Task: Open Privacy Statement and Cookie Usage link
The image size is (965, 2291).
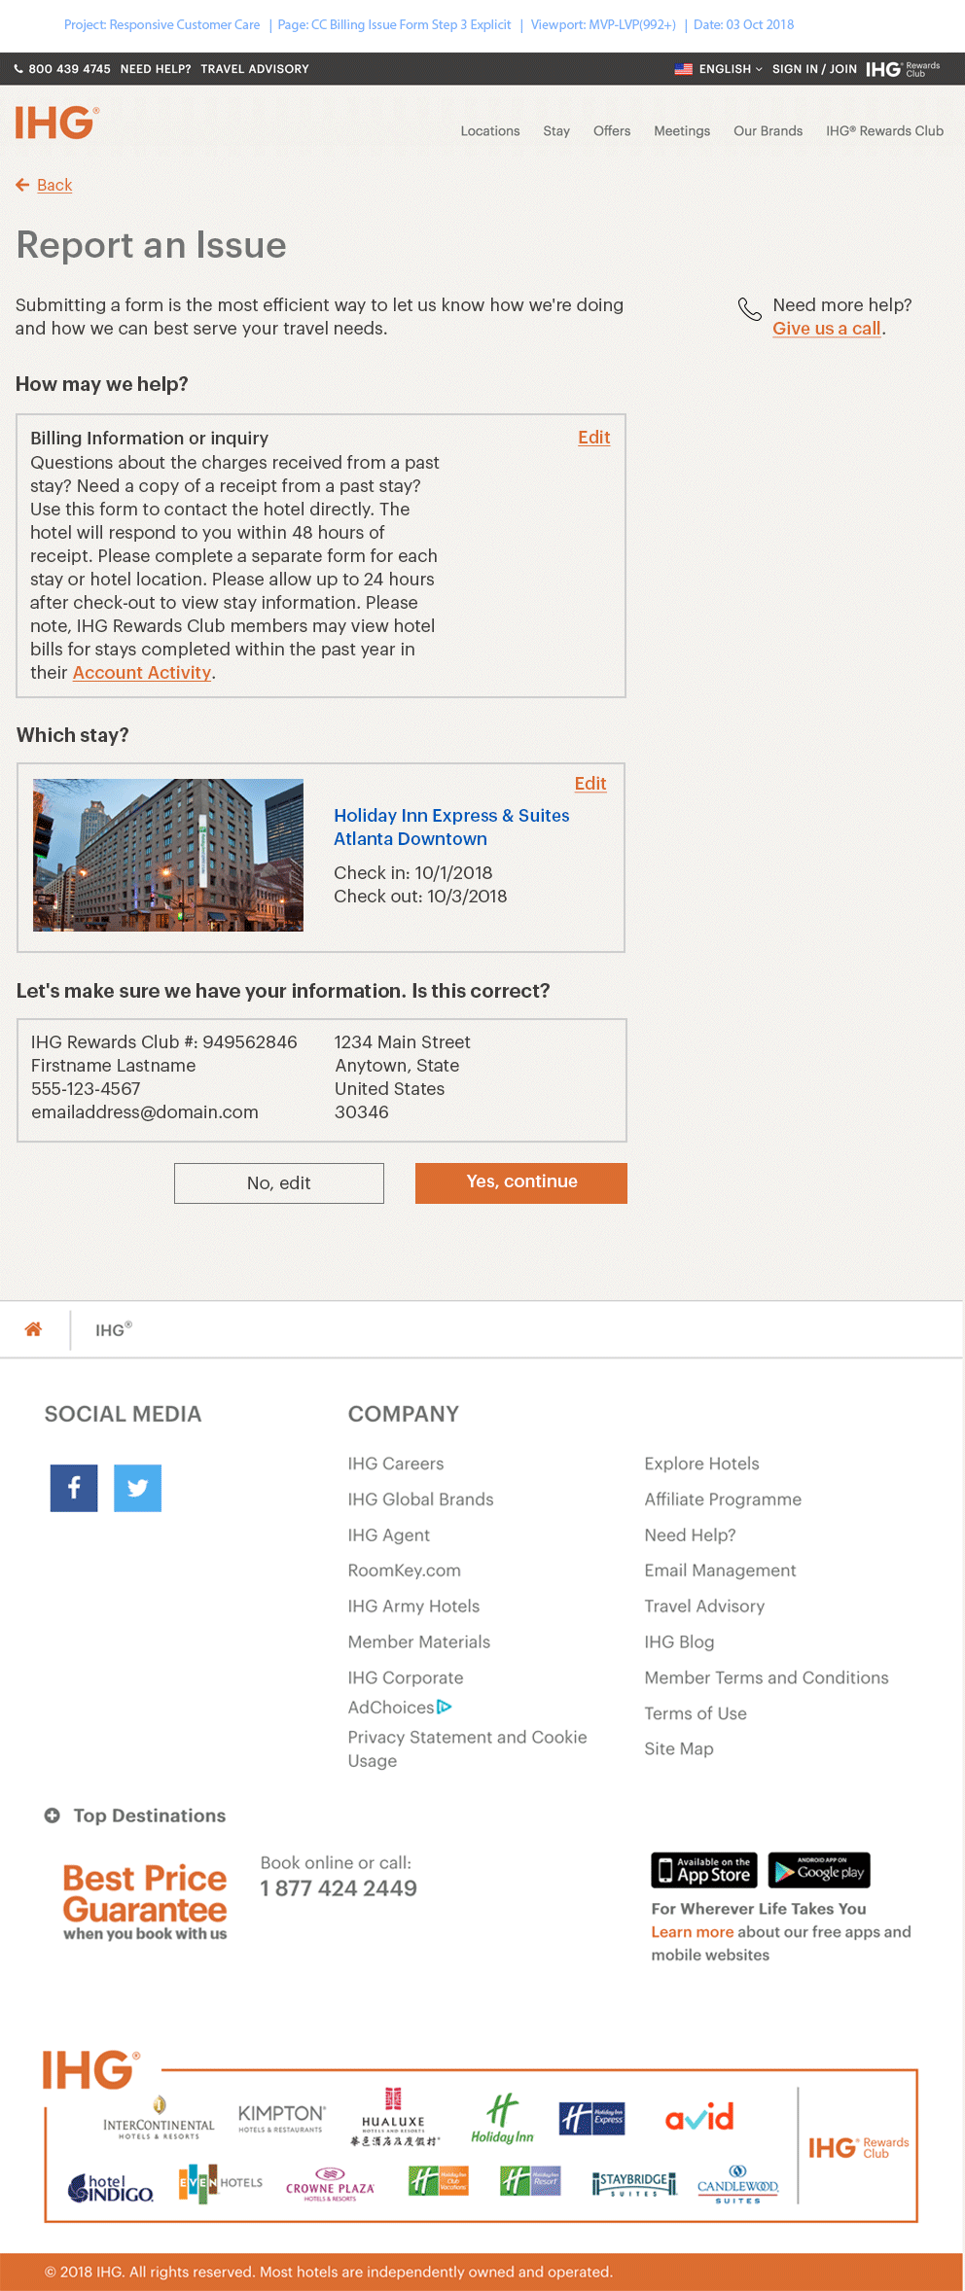Action: point(468,1748)
